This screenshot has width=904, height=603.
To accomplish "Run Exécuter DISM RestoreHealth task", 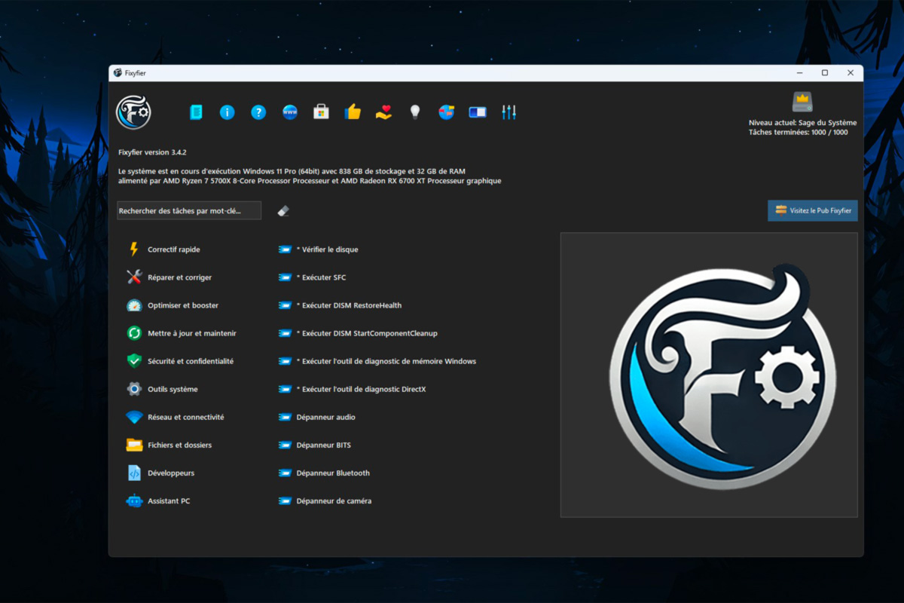I will coord(340,305).
